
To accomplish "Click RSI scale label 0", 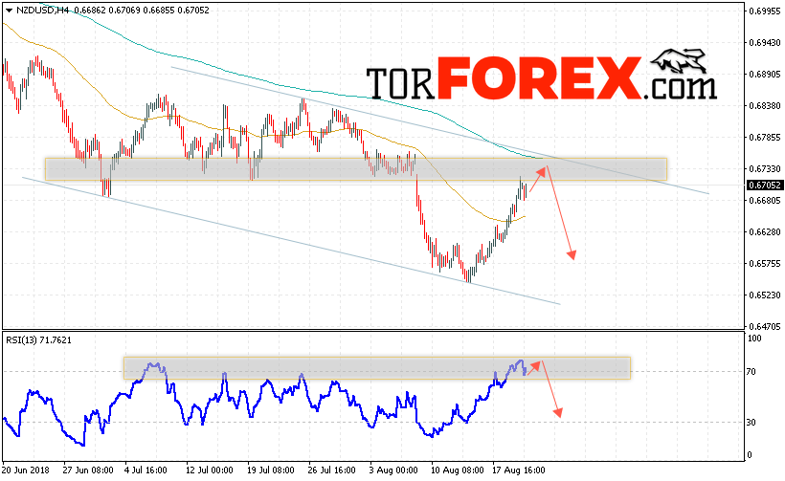I will [x=750, y=454].
